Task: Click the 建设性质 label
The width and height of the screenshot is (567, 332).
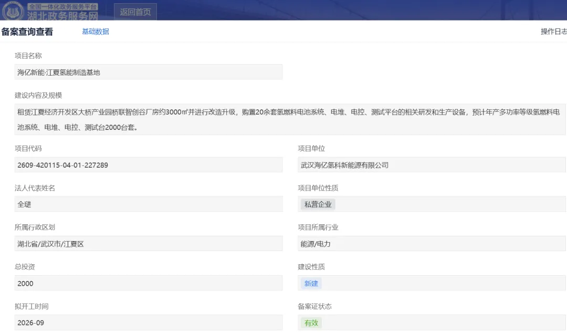Action: [311, 266]
